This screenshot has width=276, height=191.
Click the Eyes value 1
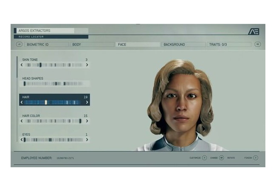[87, 135]
